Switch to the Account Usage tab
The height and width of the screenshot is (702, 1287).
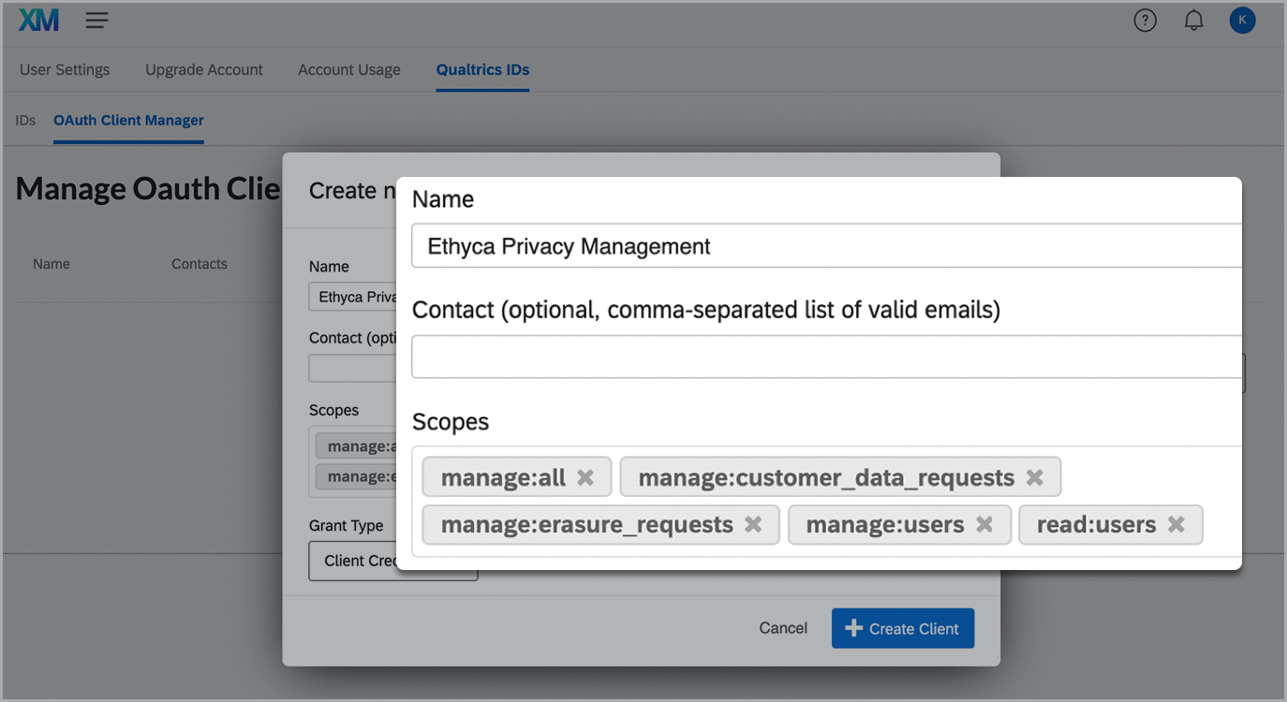349,69
